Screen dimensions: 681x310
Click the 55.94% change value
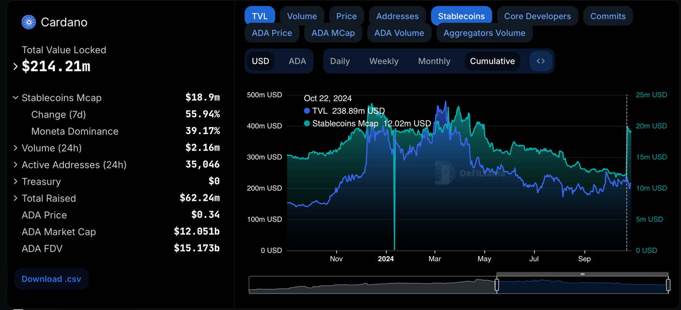click(x=202, y=114)
